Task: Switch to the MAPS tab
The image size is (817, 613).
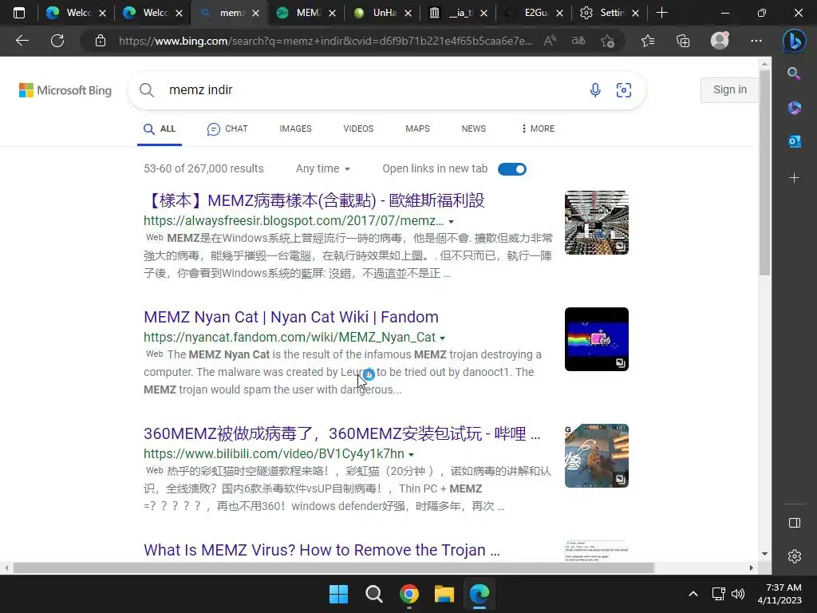Action: (x=417, y=129)
